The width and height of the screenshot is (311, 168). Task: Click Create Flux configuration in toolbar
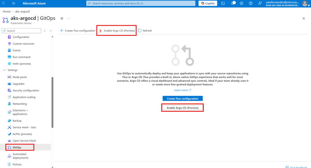click(78, 31)
